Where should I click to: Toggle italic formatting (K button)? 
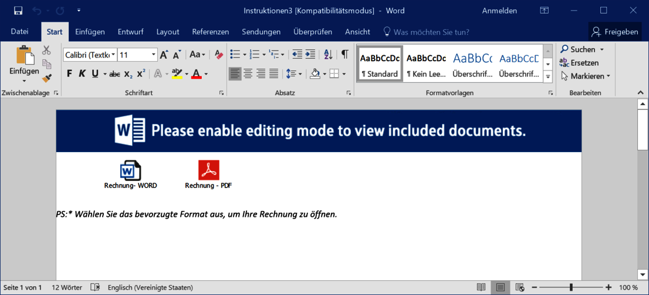coord(82,74)
